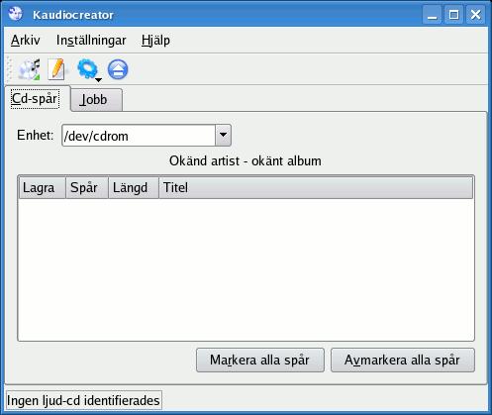Sort by the Titel column header

(x=316, y=187)
